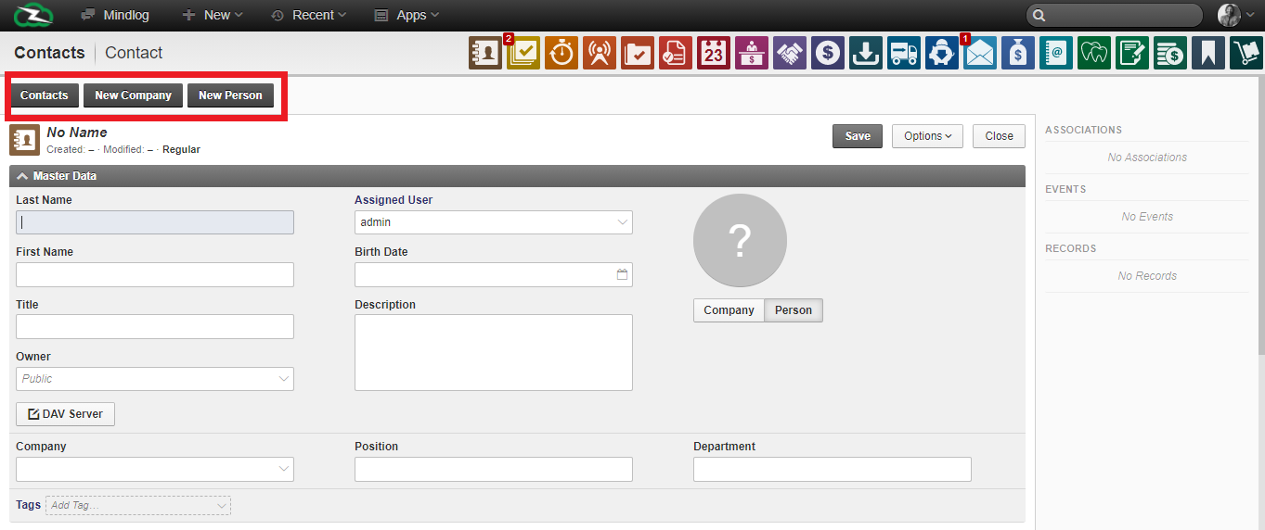Collapse the Master Data section
The height and width of the screenshot is (530, 1265).
pyautogui.click(x=22, y=176)
